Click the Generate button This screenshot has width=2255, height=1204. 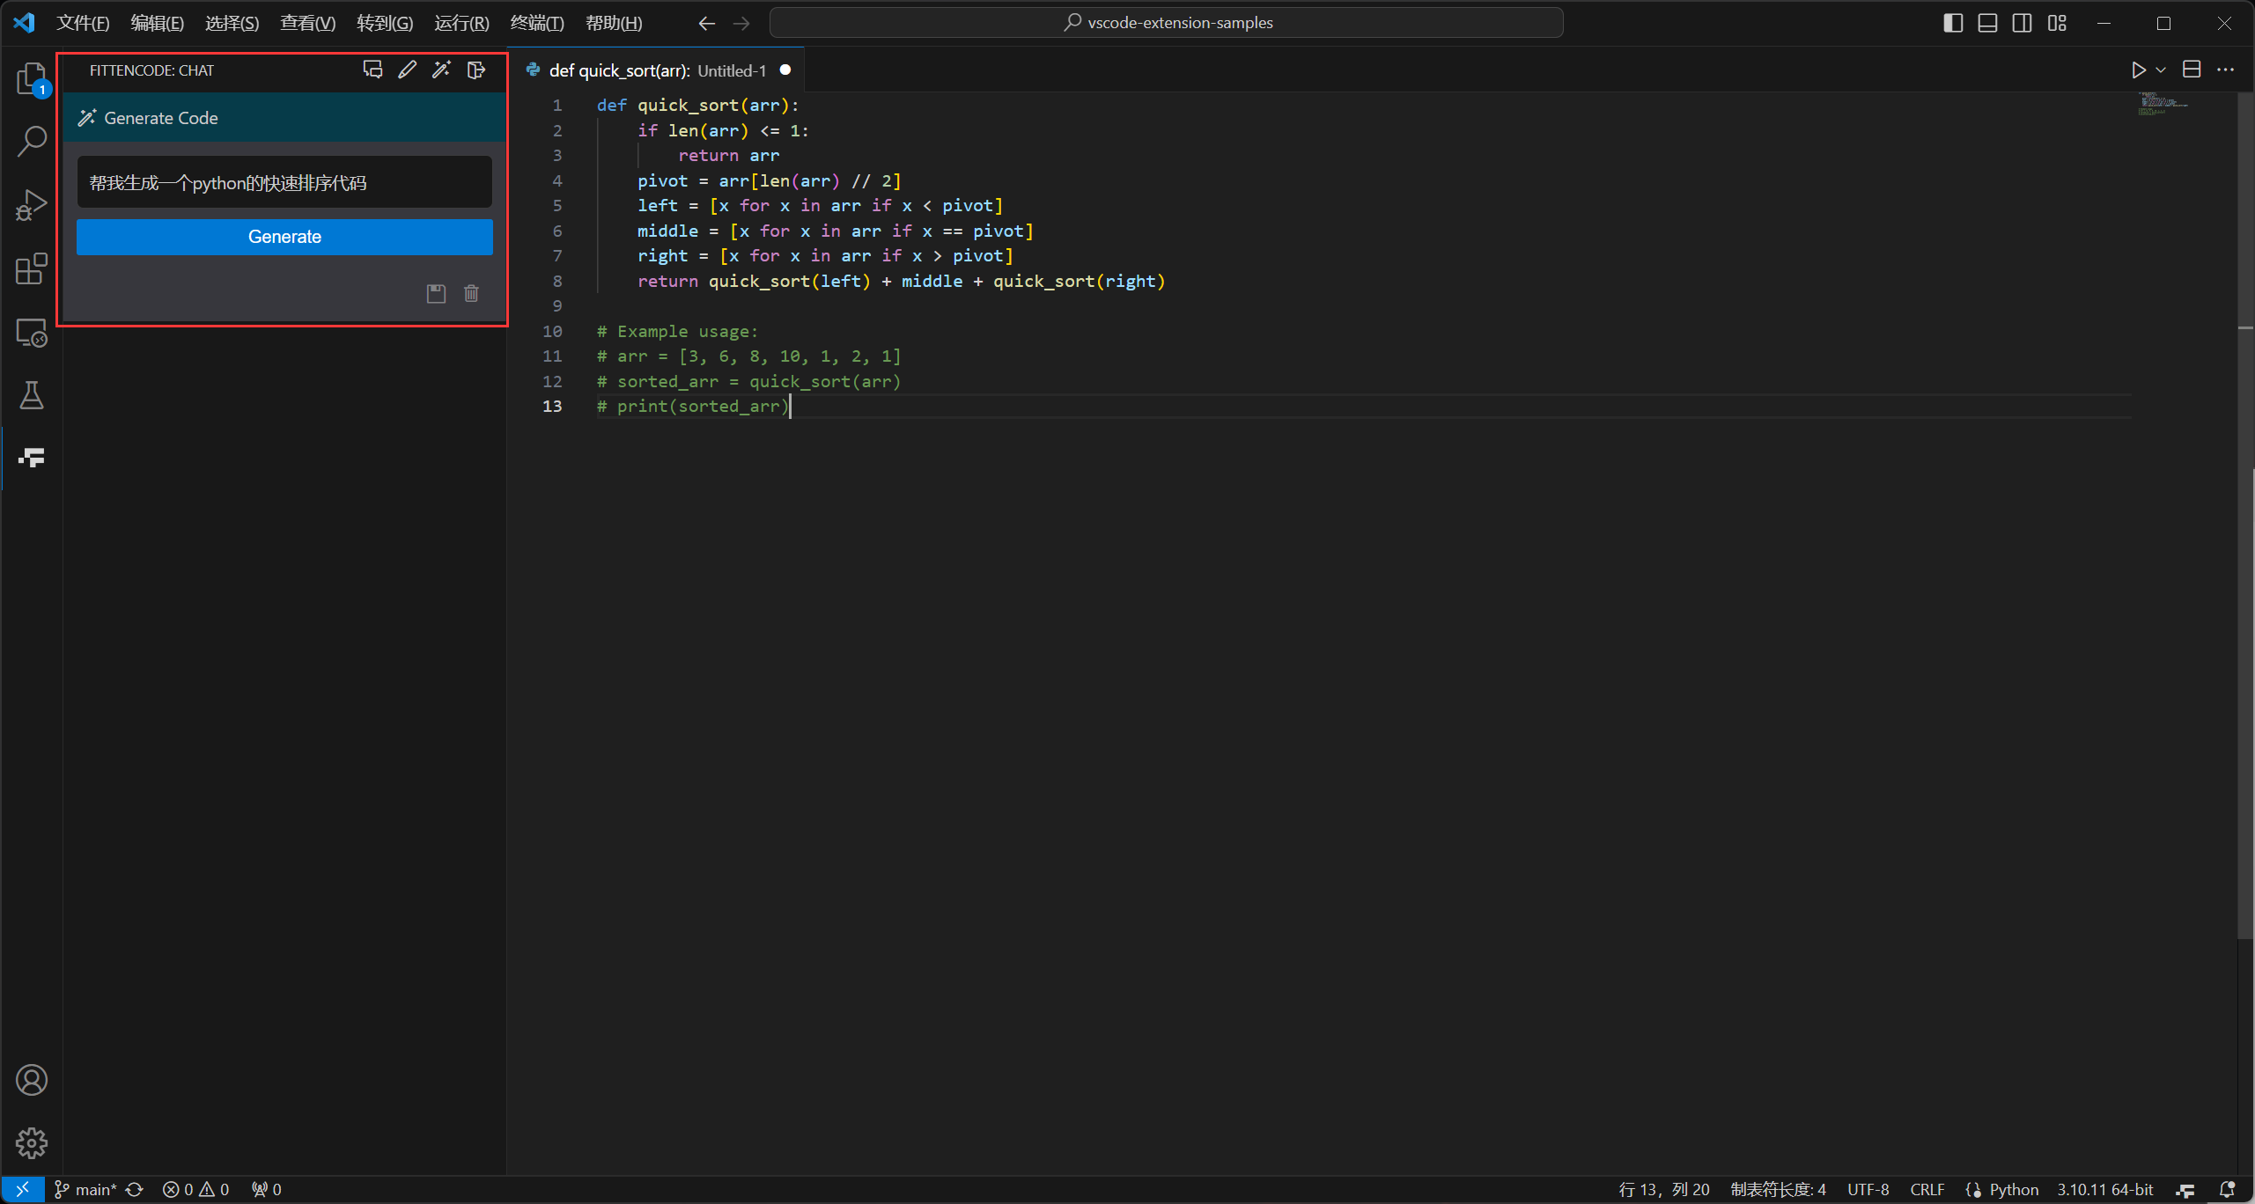[284, 237]
